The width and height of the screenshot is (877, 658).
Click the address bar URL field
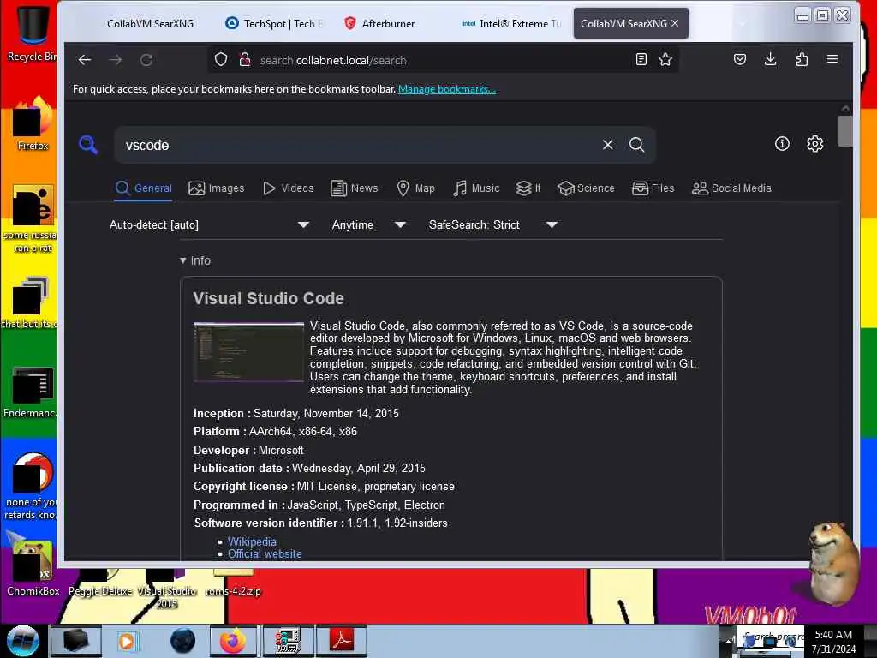pos(442,60)
